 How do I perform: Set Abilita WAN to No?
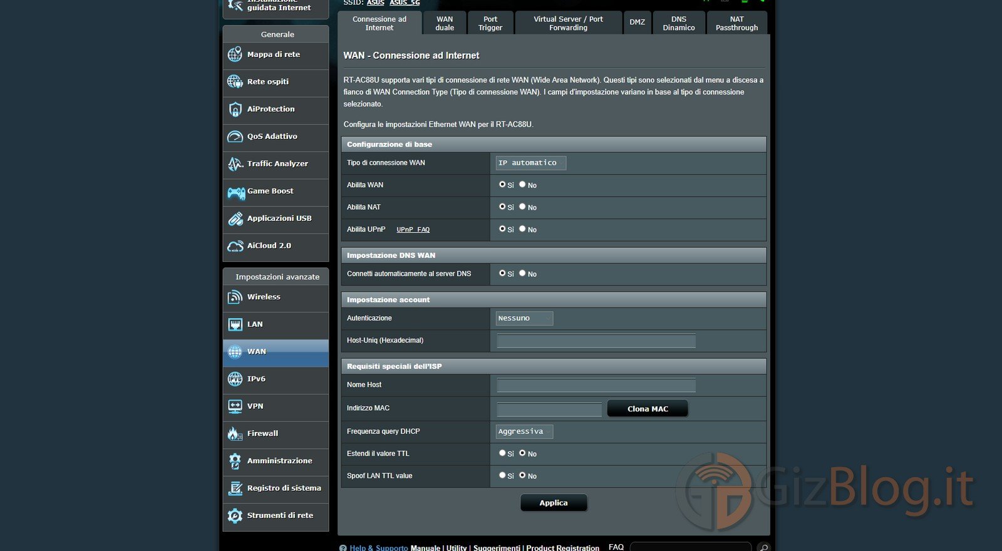pos(522,185)
